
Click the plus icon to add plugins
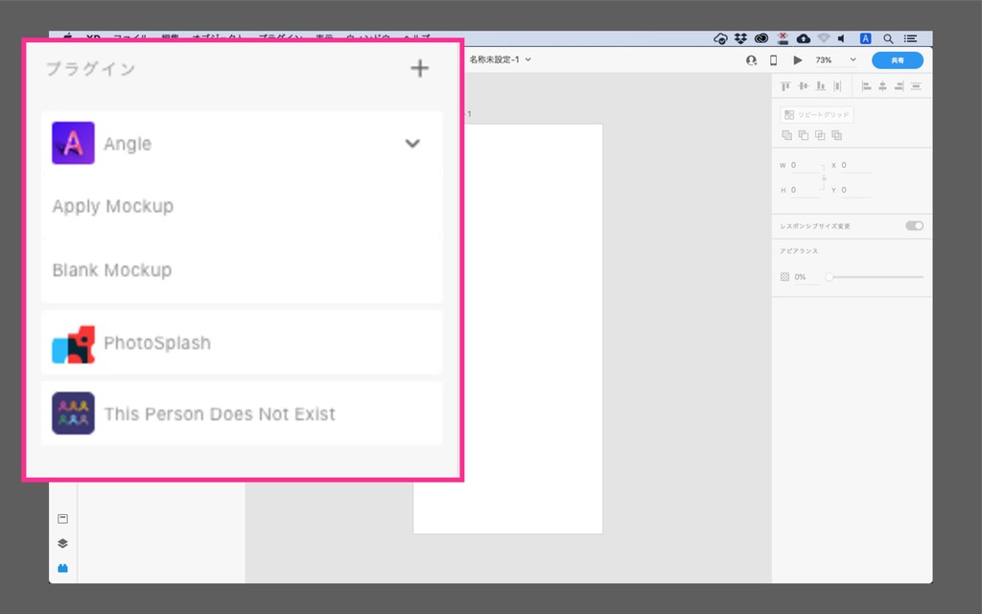point(420,68)
